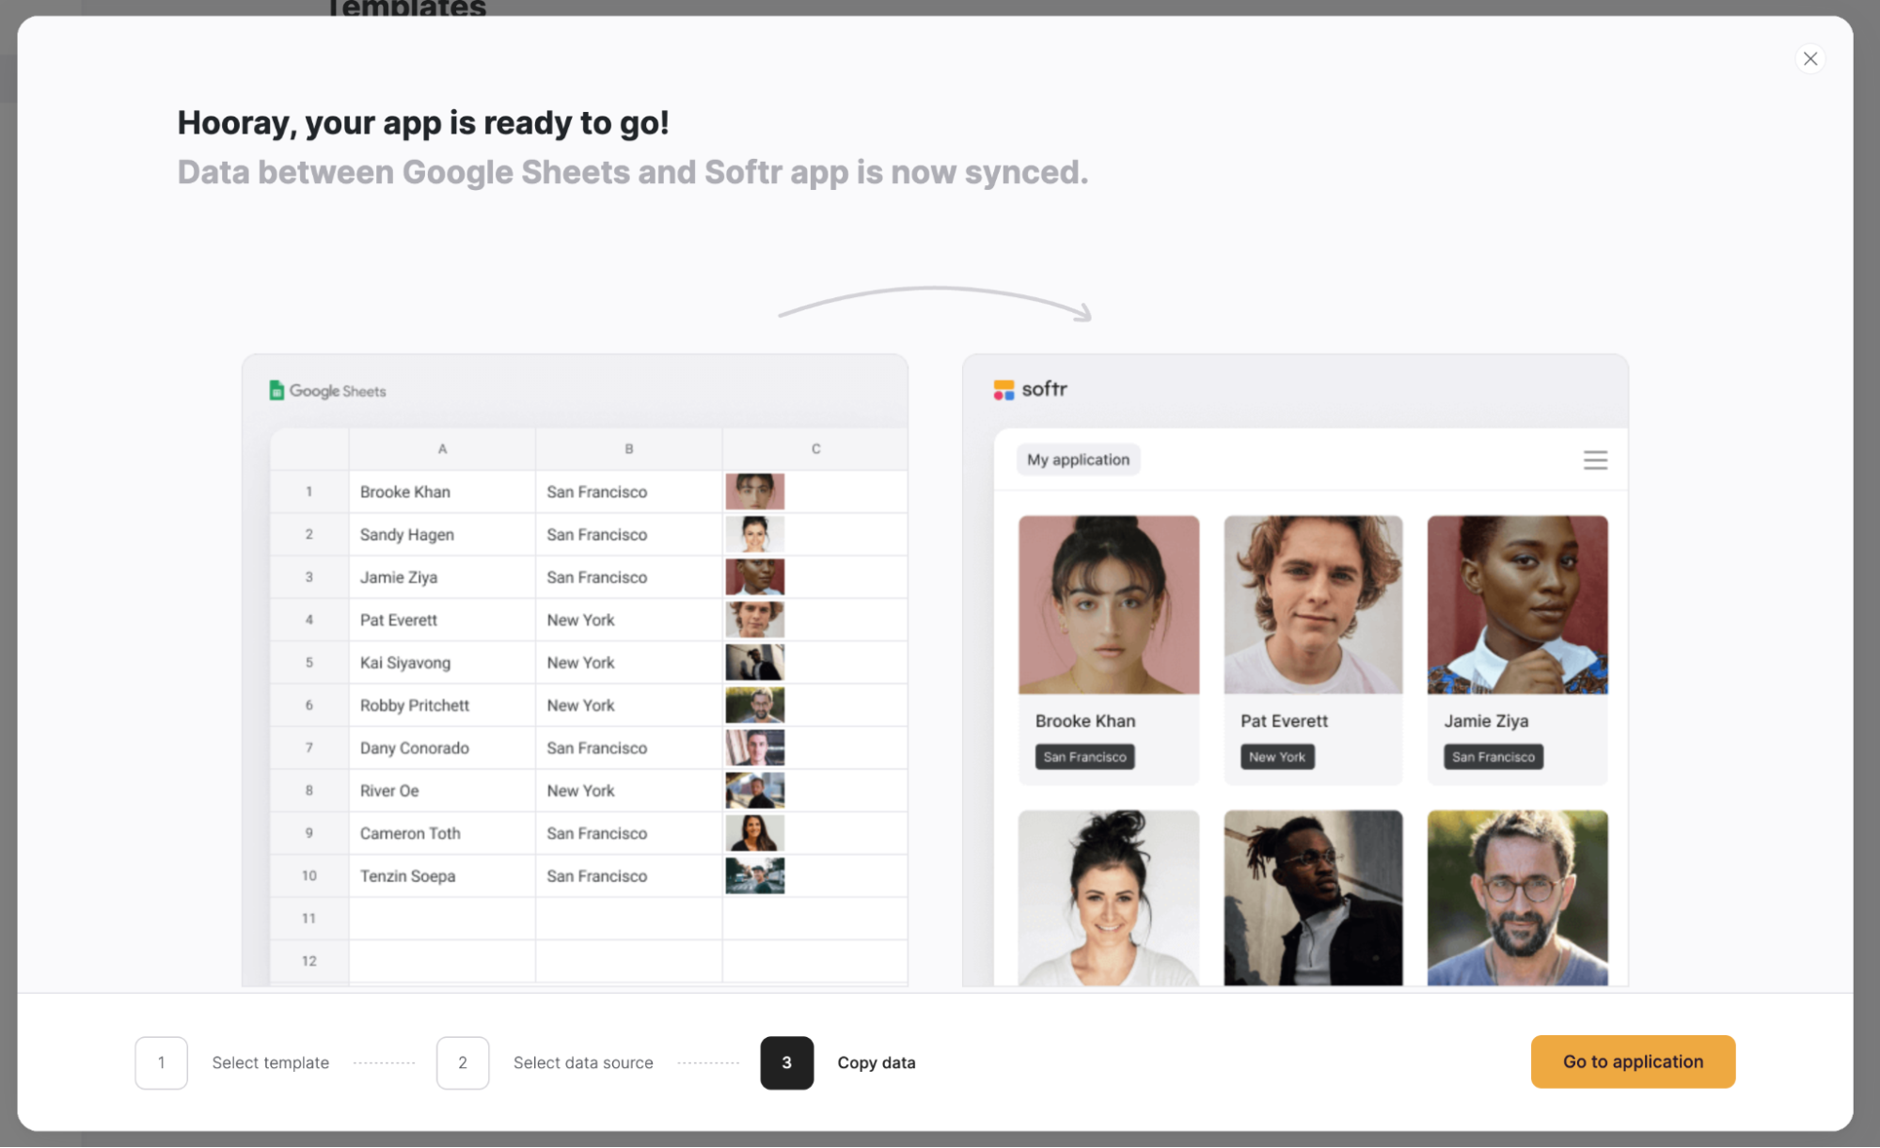Screen dimensions: 1880x1148
Task: Click the San Francisco tag under Brooke Khan
Action: click(1084, 757)
